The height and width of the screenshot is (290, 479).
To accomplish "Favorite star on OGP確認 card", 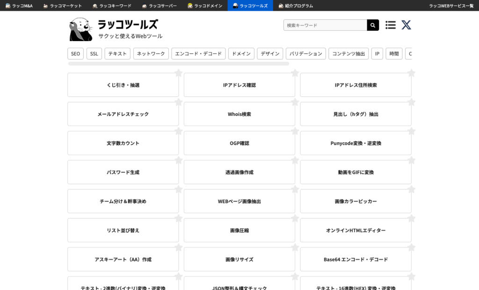I will (295, 131).
